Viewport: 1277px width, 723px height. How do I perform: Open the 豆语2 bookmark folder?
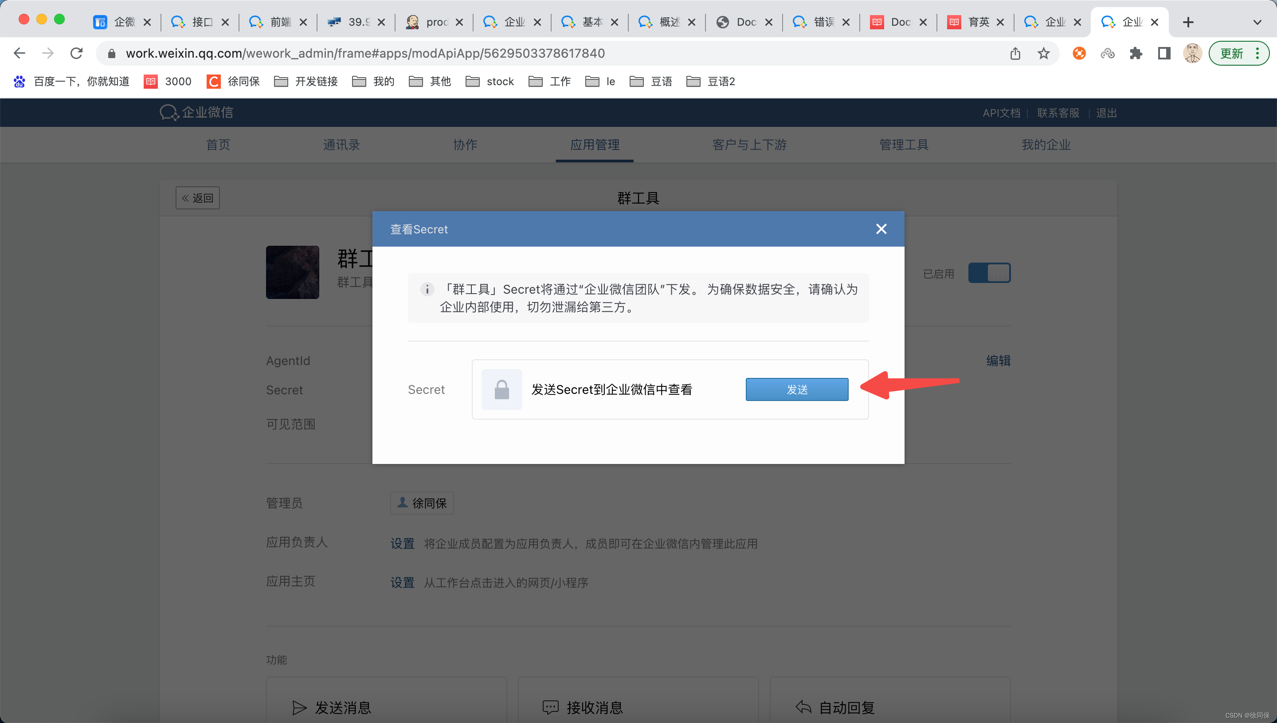point(711,82)
